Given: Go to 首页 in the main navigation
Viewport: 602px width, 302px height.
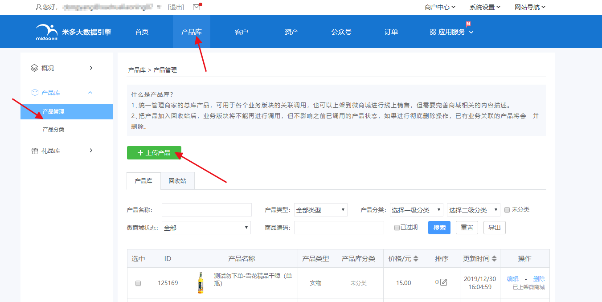Looking at the screenshot, I should [x=142, y=32].
